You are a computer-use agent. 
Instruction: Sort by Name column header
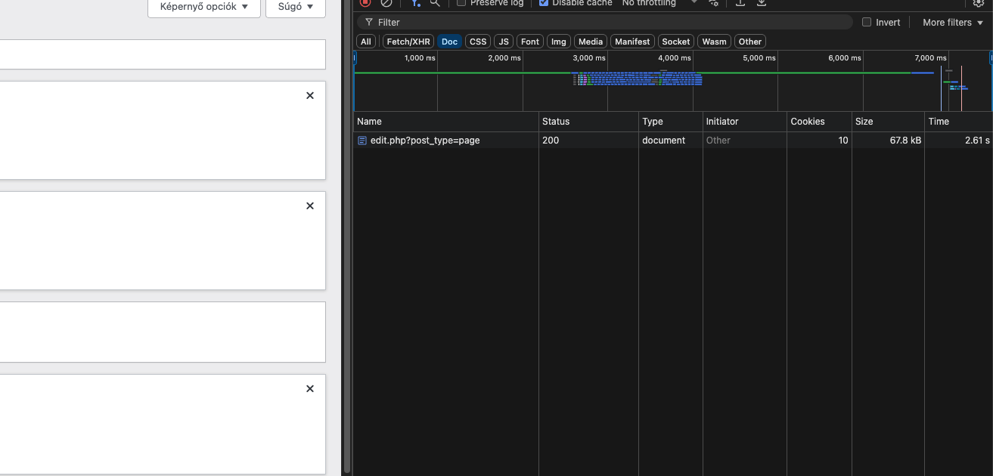click(446, 122)
